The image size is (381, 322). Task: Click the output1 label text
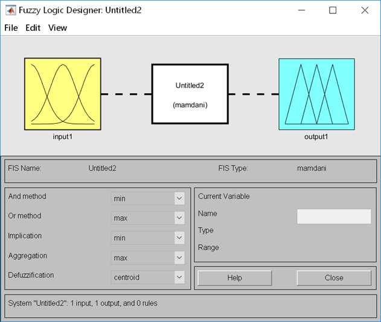point(316,137)
